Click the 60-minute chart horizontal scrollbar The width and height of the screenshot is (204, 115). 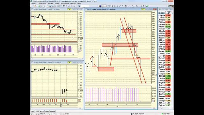57,59
